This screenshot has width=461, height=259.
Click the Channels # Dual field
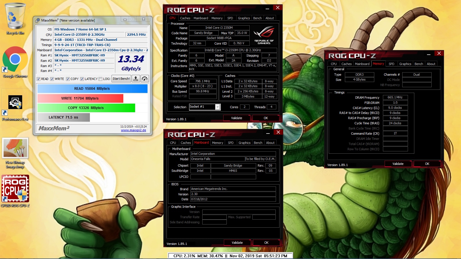417,75
